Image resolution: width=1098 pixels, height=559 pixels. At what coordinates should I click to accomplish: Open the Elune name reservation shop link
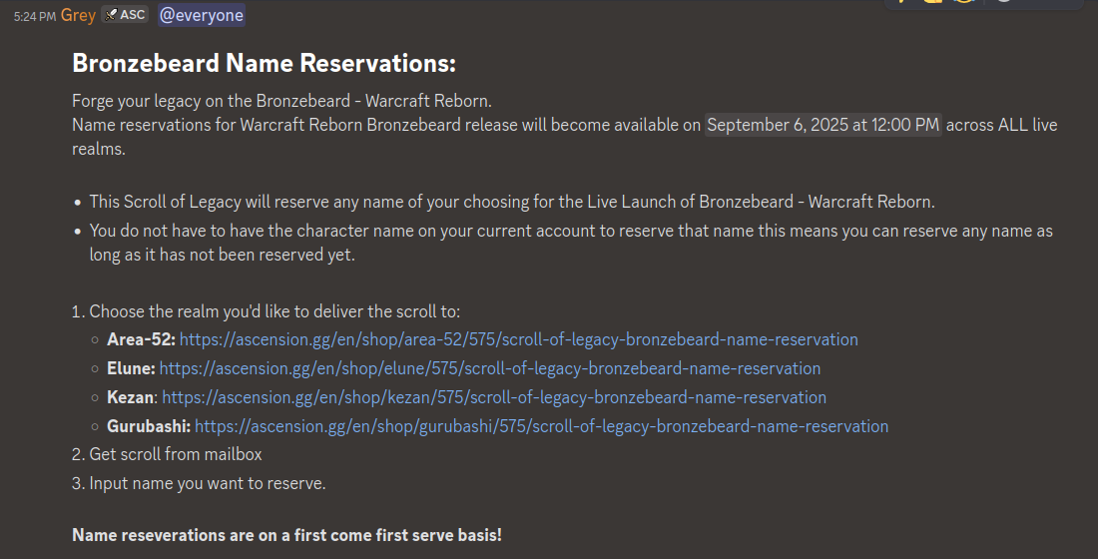489,368
